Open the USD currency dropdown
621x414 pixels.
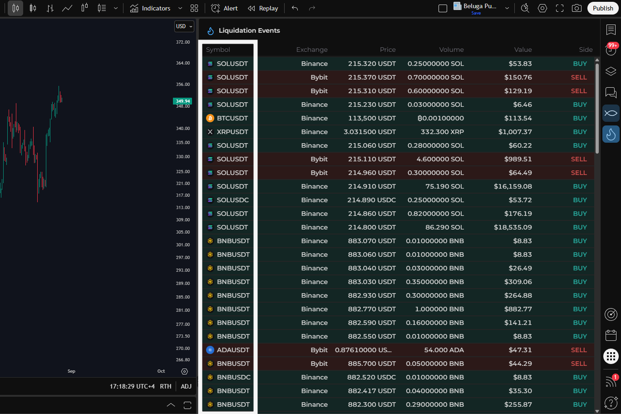pyautogui.click(x=184, y=26)
